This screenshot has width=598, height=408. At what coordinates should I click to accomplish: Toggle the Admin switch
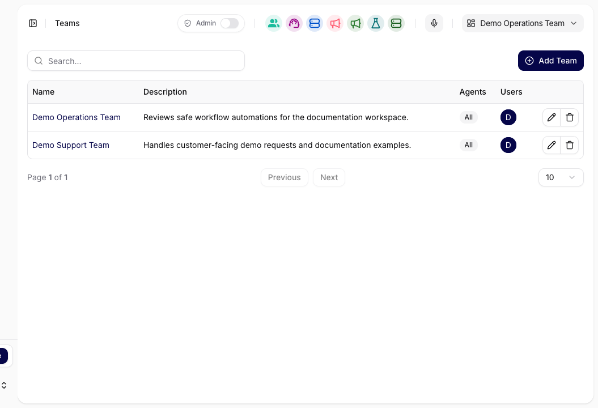coord(230,23)
